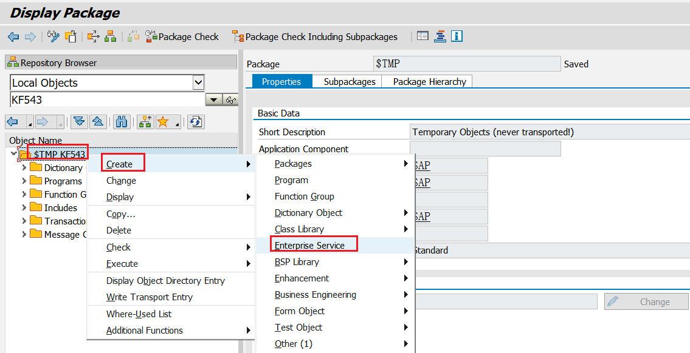Viewport: 690px width, 353px height.
Task: Choose Where-Used List from context menu
Action: pyautogui.click(x=139, y=314)
